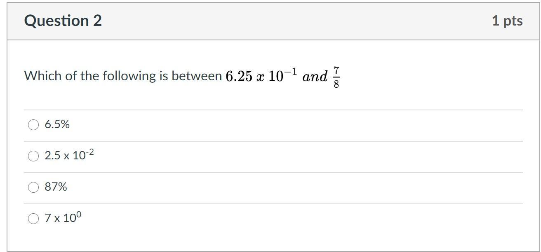Click blank space at right of 87% row
The width and height of the screenshot is (541, 252).
(x=330, y=187)
